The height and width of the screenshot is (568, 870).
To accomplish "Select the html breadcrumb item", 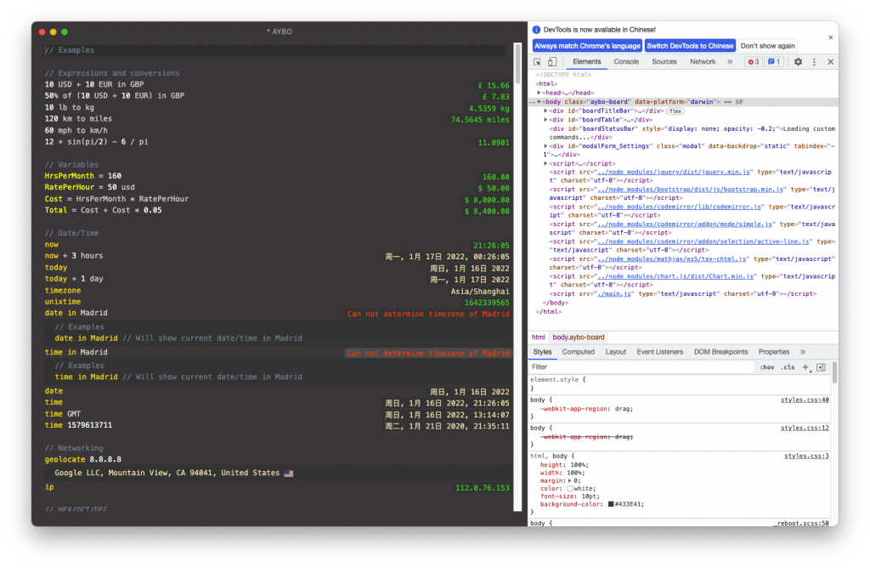I will (538, 337).
